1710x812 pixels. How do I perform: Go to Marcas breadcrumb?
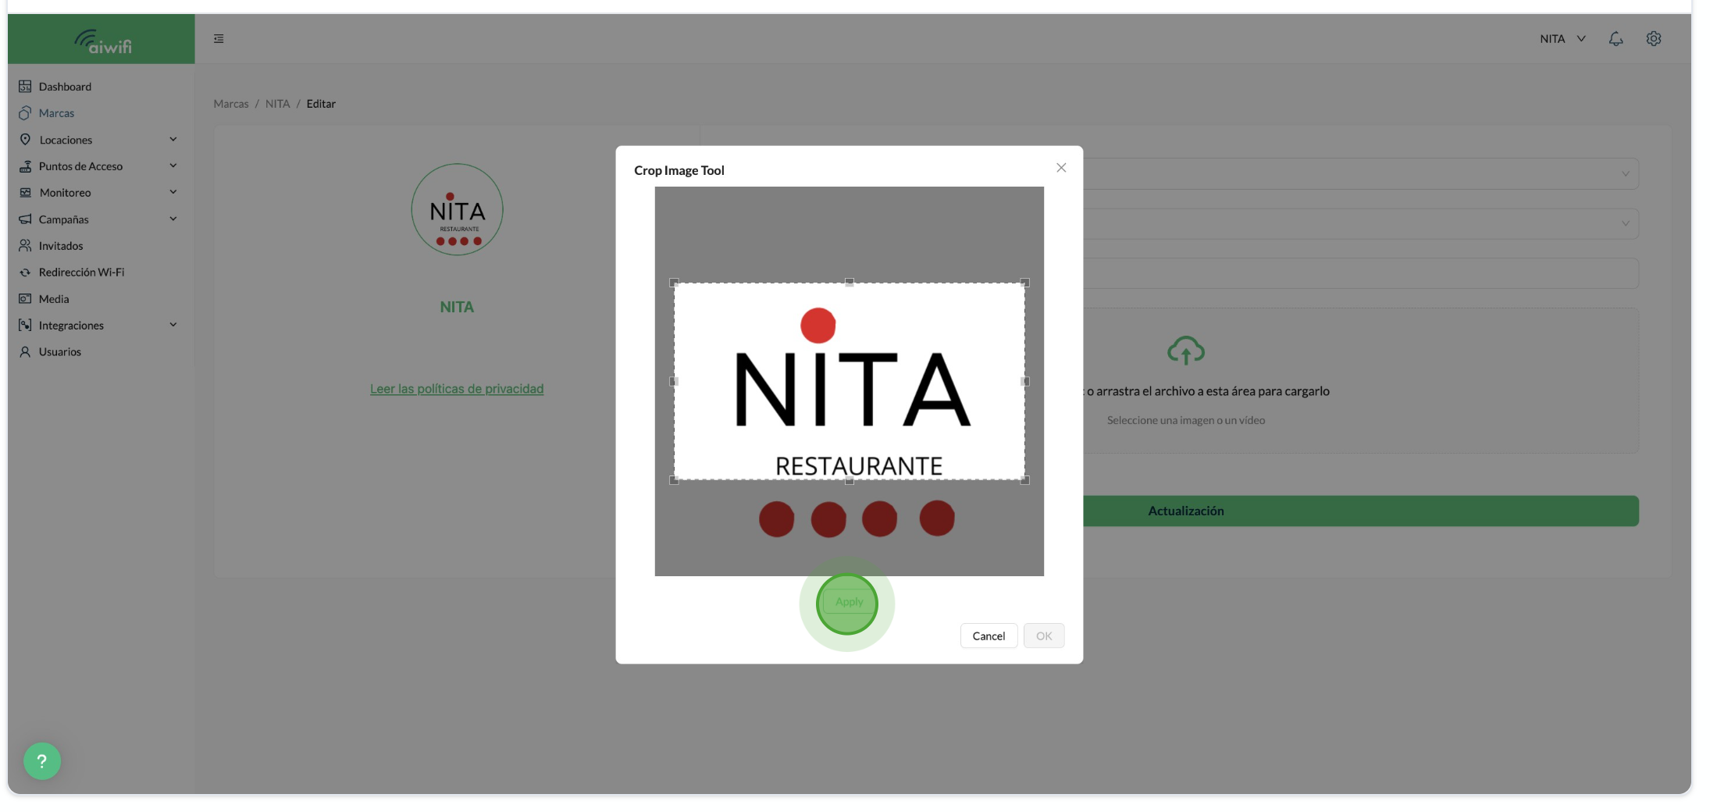231,104
